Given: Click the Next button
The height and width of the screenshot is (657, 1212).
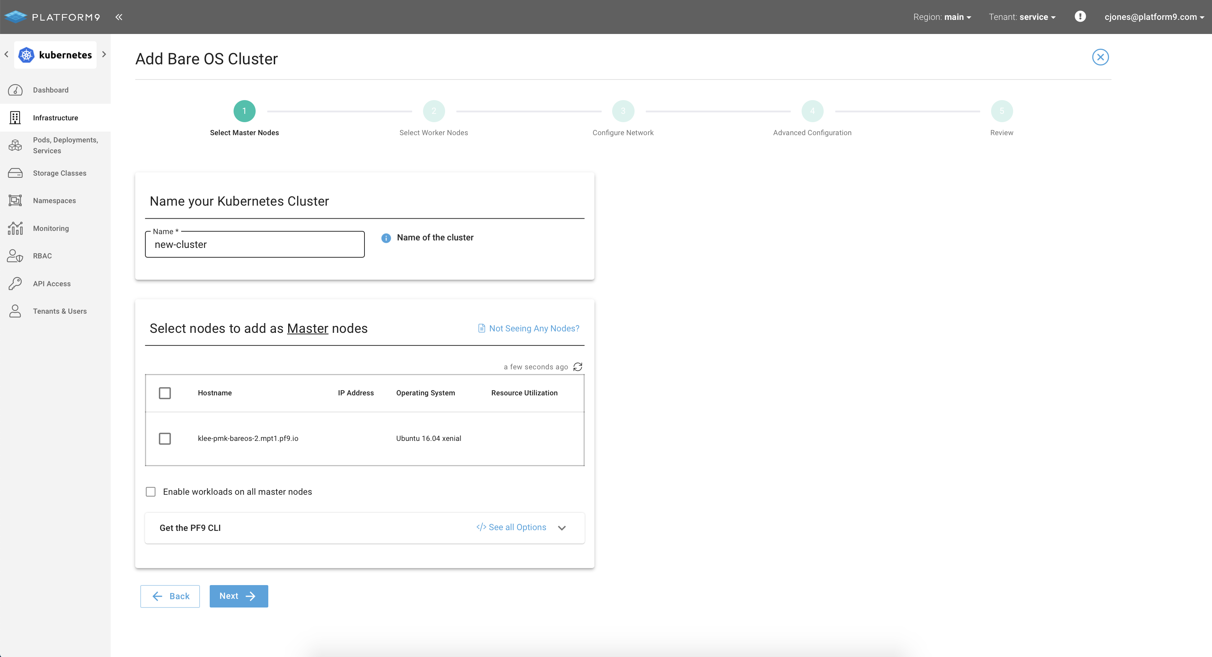Looking at the screenshot, I should coord(239,596).
